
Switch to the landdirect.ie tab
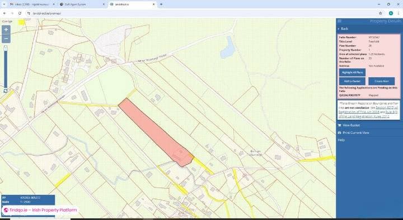(x=132, y=4)
